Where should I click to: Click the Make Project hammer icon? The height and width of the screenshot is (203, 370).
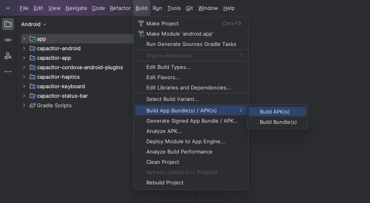pos(141,24)
